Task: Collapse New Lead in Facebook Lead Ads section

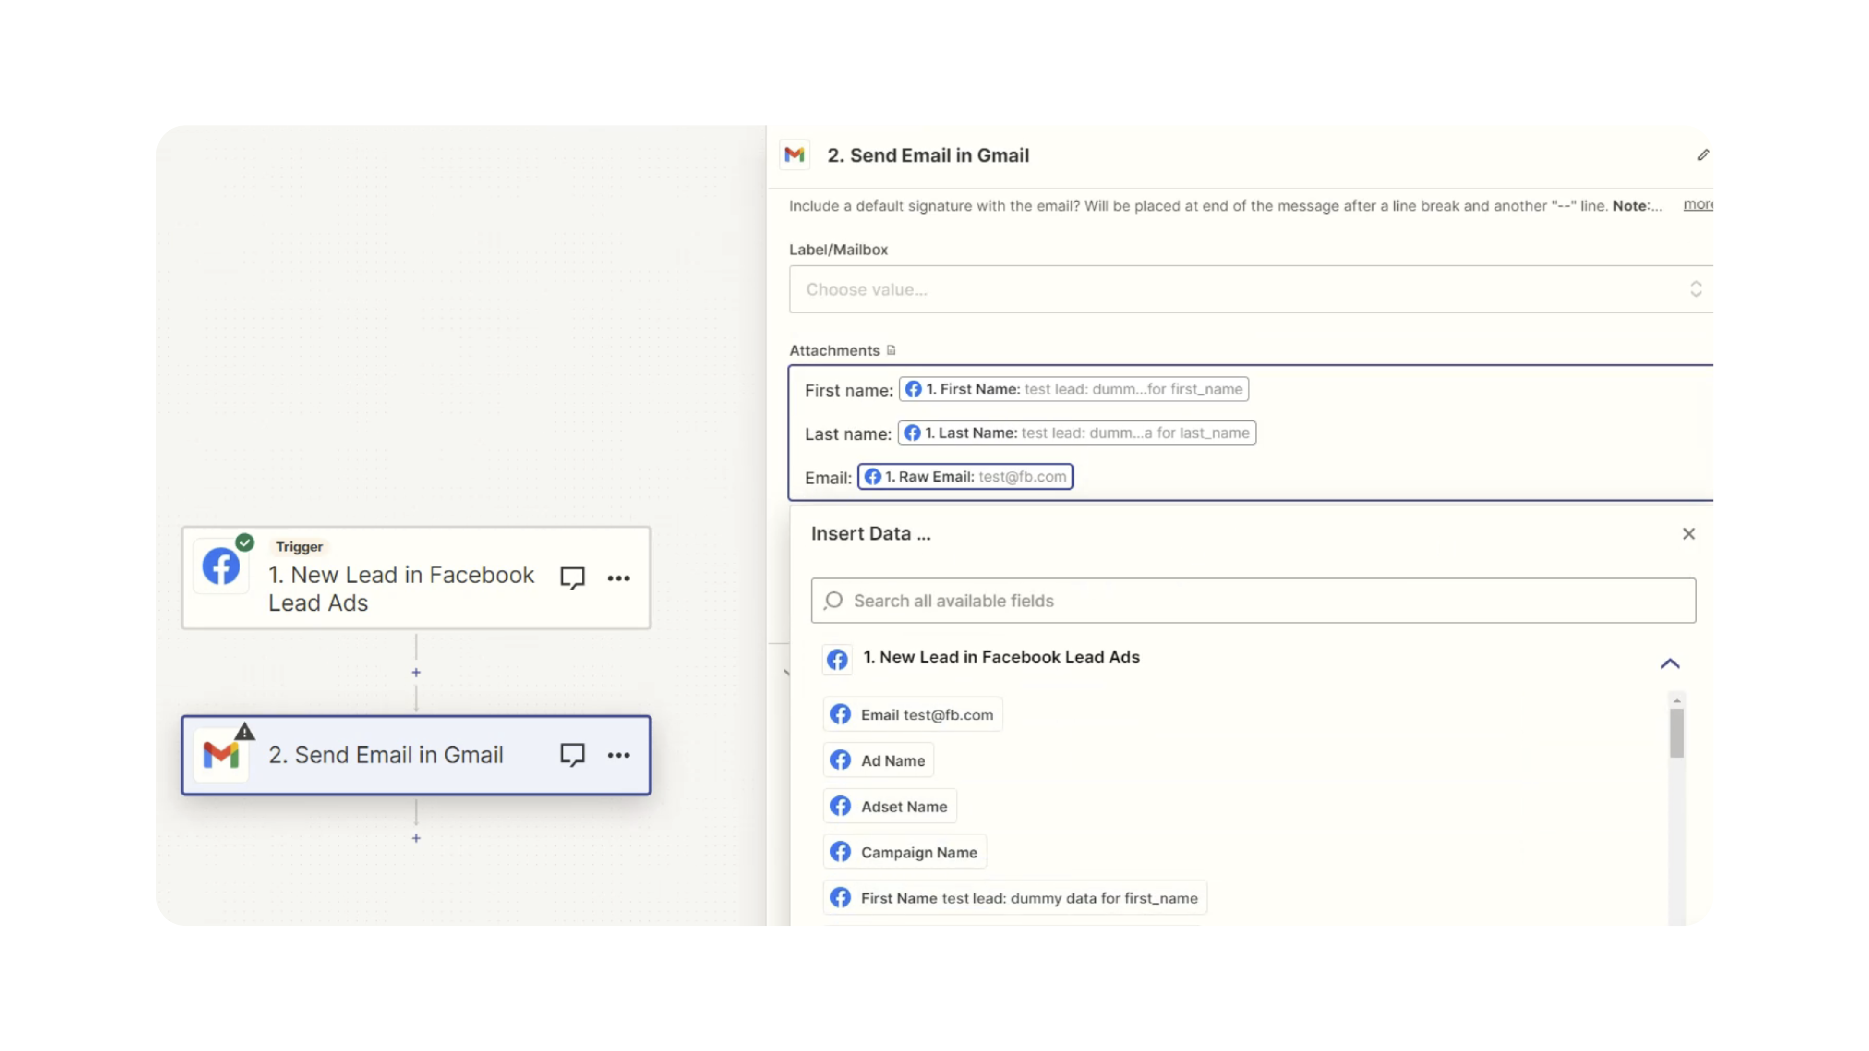Action: (1670, 663)
